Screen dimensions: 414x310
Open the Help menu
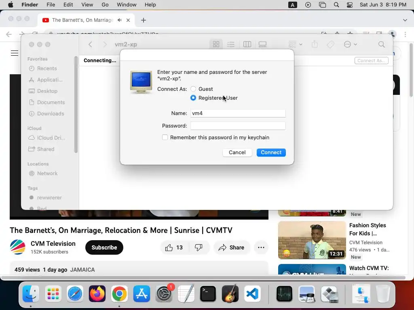point(150,5)
